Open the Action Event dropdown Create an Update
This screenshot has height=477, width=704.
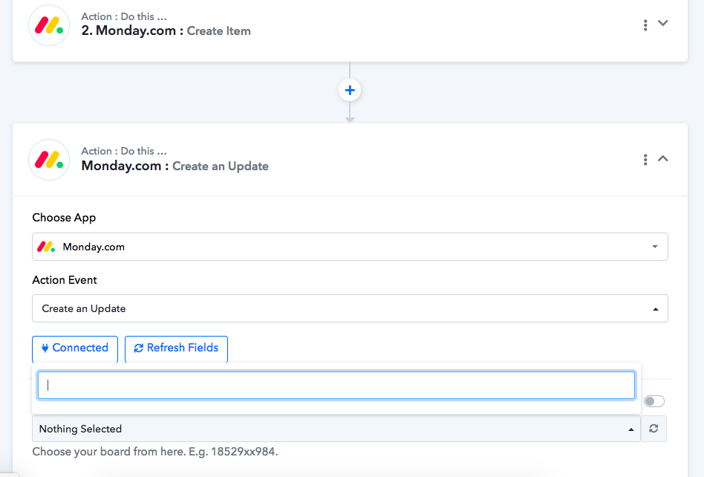[x=350, y=308]
